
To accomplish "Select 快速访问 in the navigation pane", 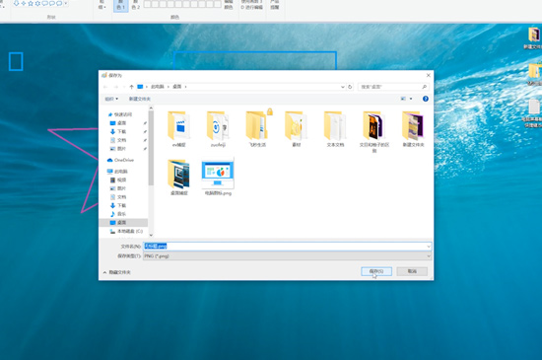I will (120, 114).
